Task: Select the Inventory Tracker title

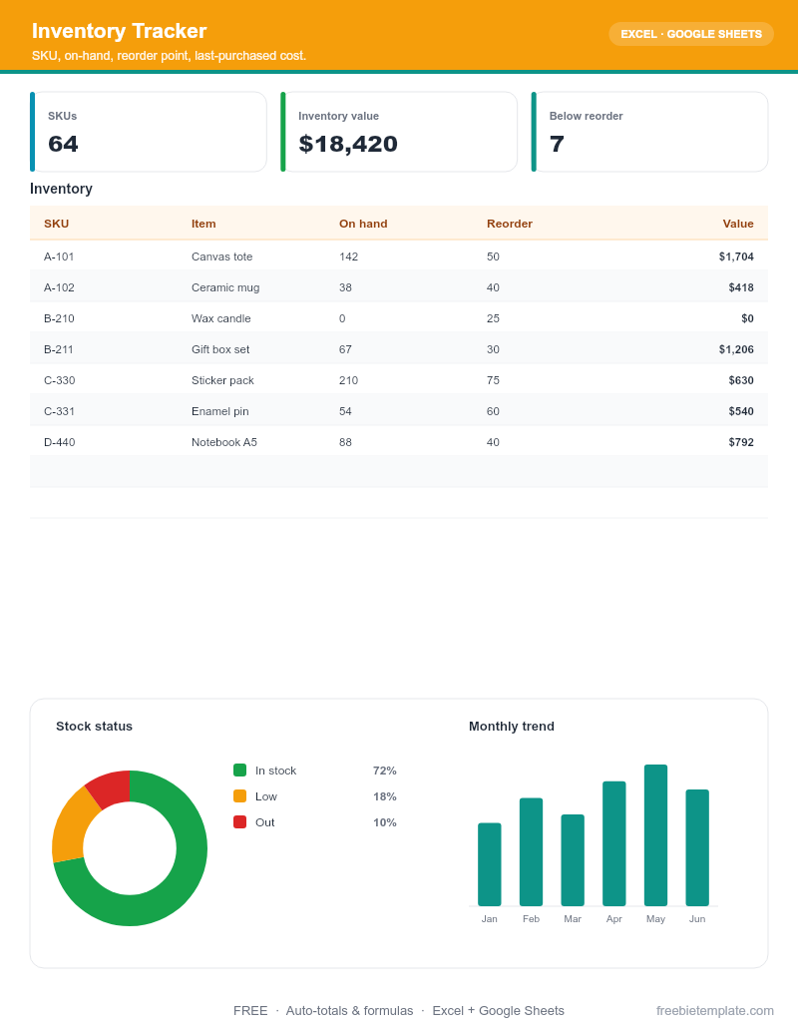Action: (119, 31)
